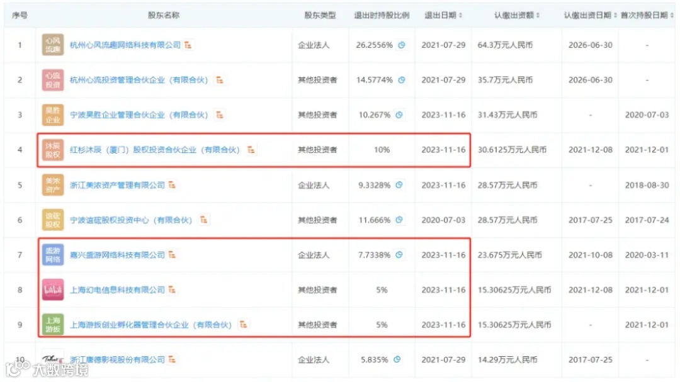
Task: Open the equity structure icon beside 上海幻电信息科技有限公司
Action: [x=172, y=289]
